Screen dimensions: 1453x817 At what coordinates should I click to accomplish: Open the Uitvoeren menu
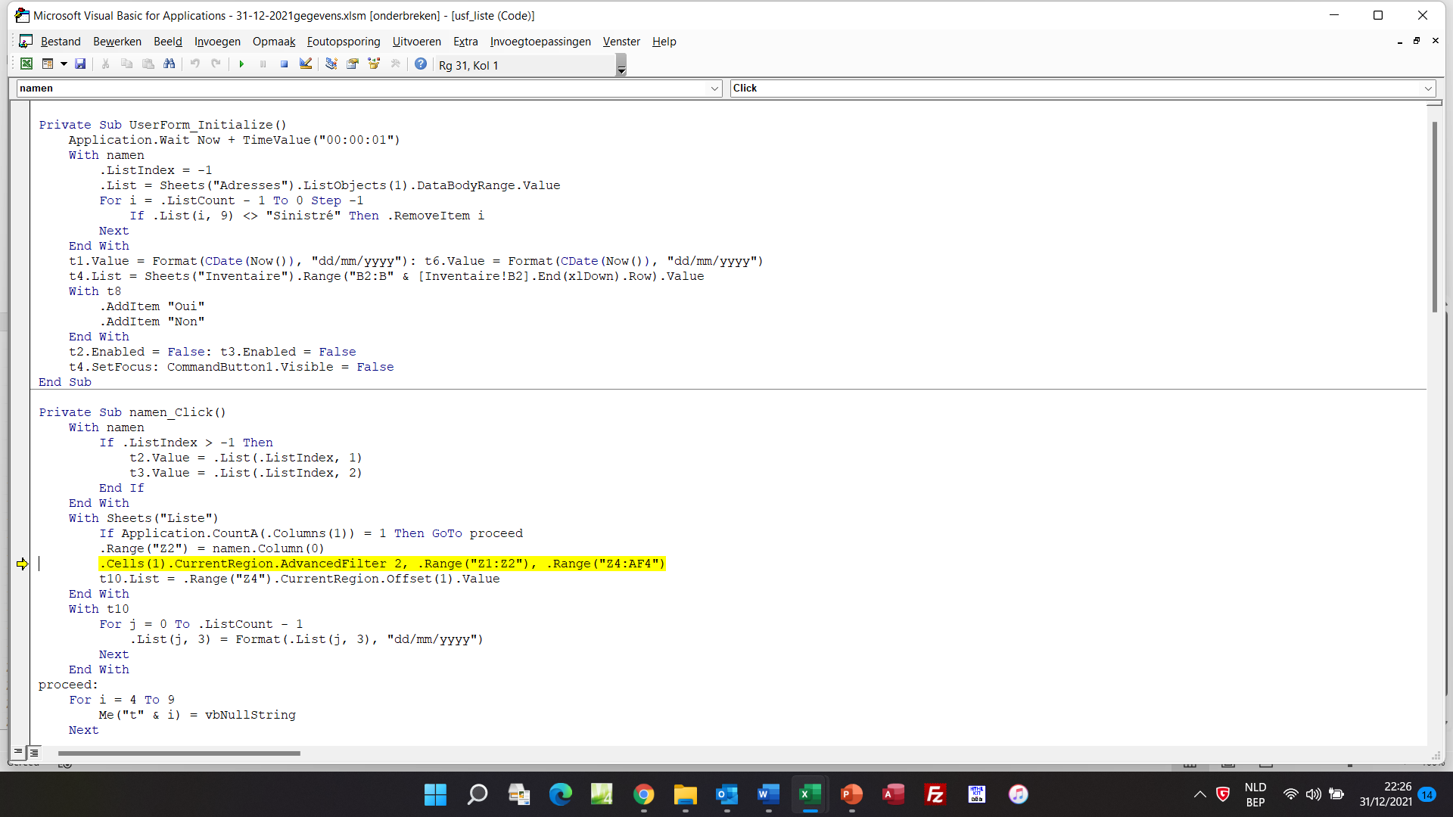417,42
